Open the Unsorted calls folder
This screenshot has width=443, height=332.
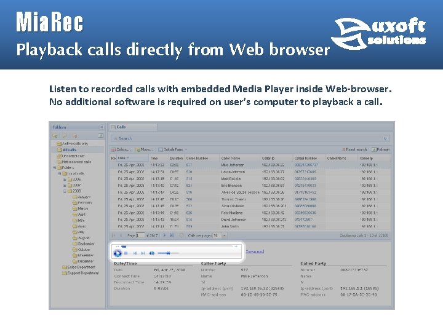[71, 156]
